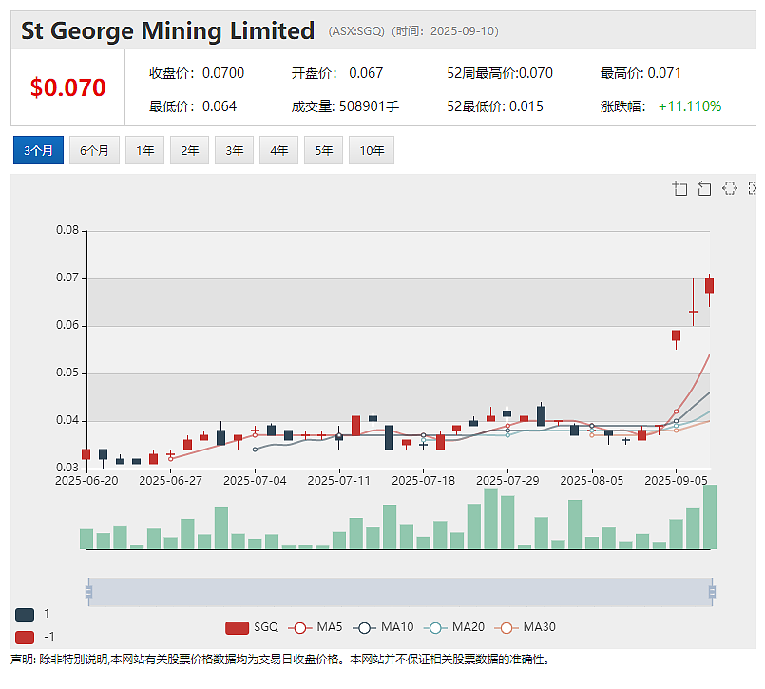
Task: Click the latest candlestick near 0.07
Action: (709, 285)
